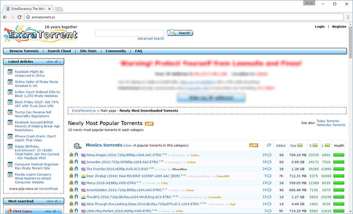Open Trump Can Reverse Net Neutrality article
The height and width of the screenshot is (214, 353).
(x=33, y=114)
